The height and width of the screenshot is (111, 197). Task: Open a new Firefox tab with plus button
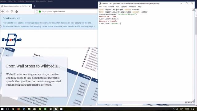34,6
